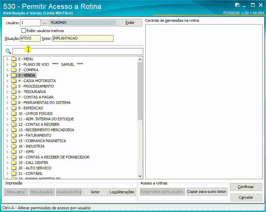
Task: Click Copiar para outro Setor
Action: (207, 192)
